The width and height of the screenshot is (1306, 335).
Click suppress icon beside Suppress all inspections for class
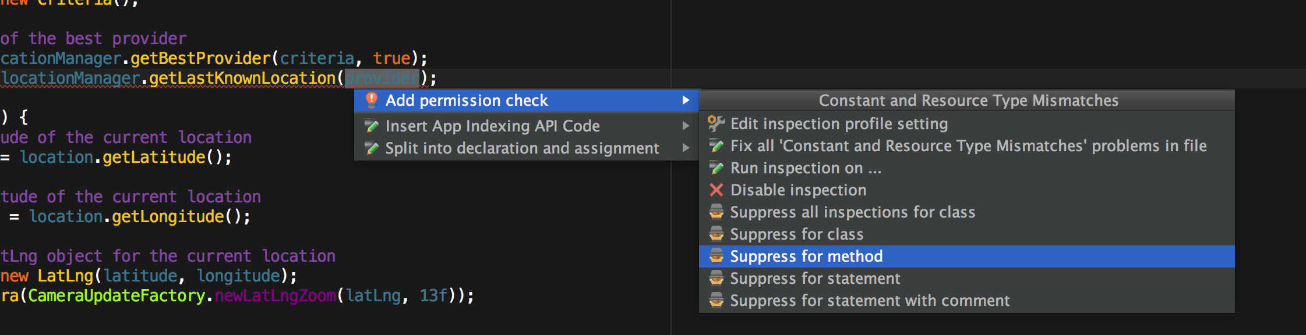pos(716,212)
